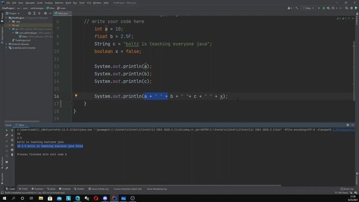Open the Help menu
359x202 pixels.
(106, 3)
